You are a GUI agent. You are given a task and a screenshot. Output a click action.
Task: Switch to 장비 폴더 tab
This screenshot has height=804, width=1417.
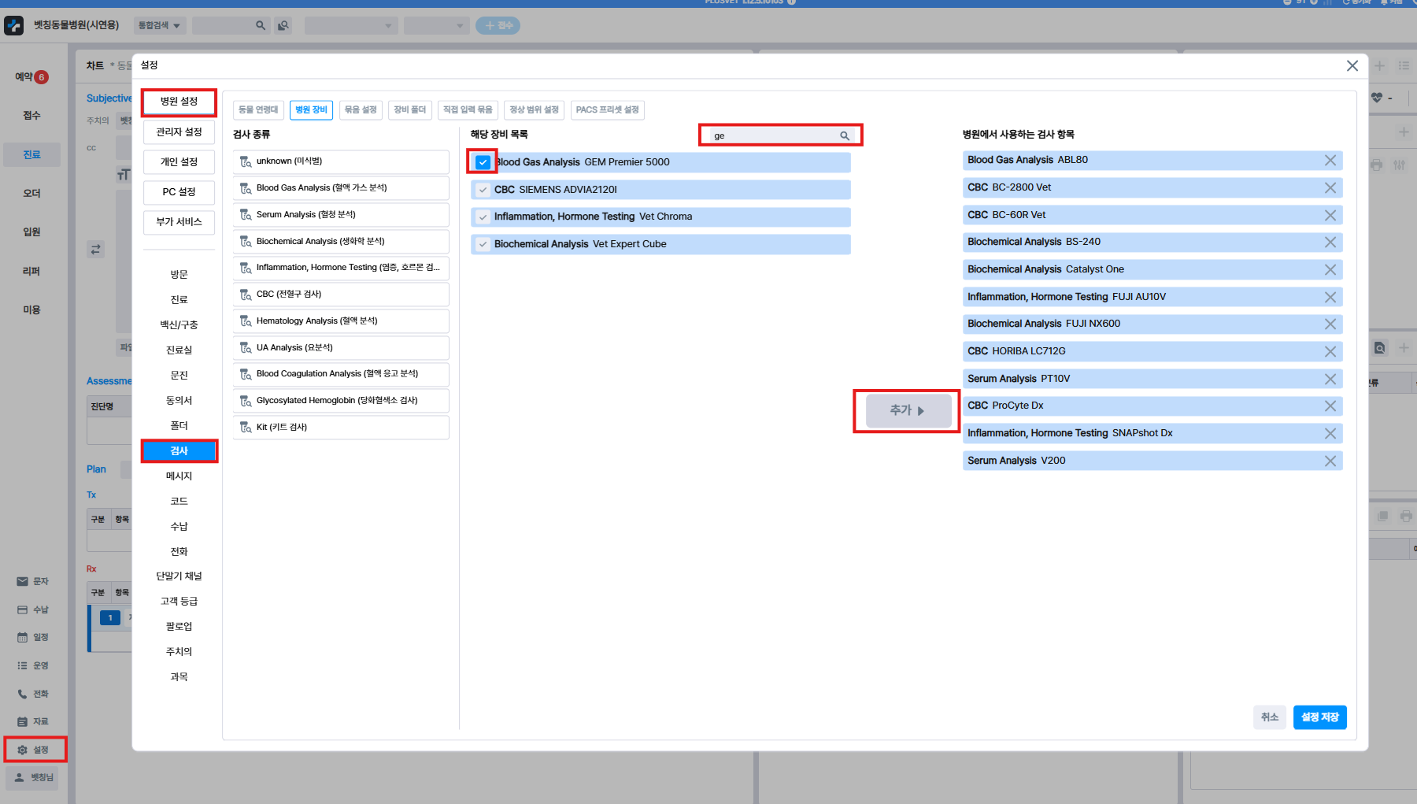[409, 109]
